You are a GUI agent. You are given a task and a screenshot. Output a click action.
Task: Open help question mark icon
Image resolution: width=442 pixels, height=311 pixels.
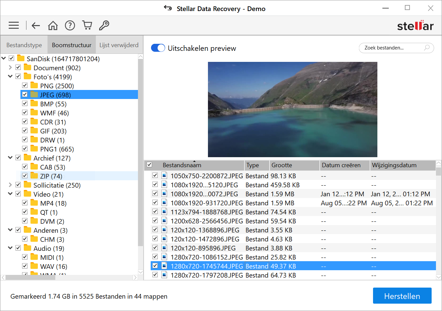[x=70, y=25]
